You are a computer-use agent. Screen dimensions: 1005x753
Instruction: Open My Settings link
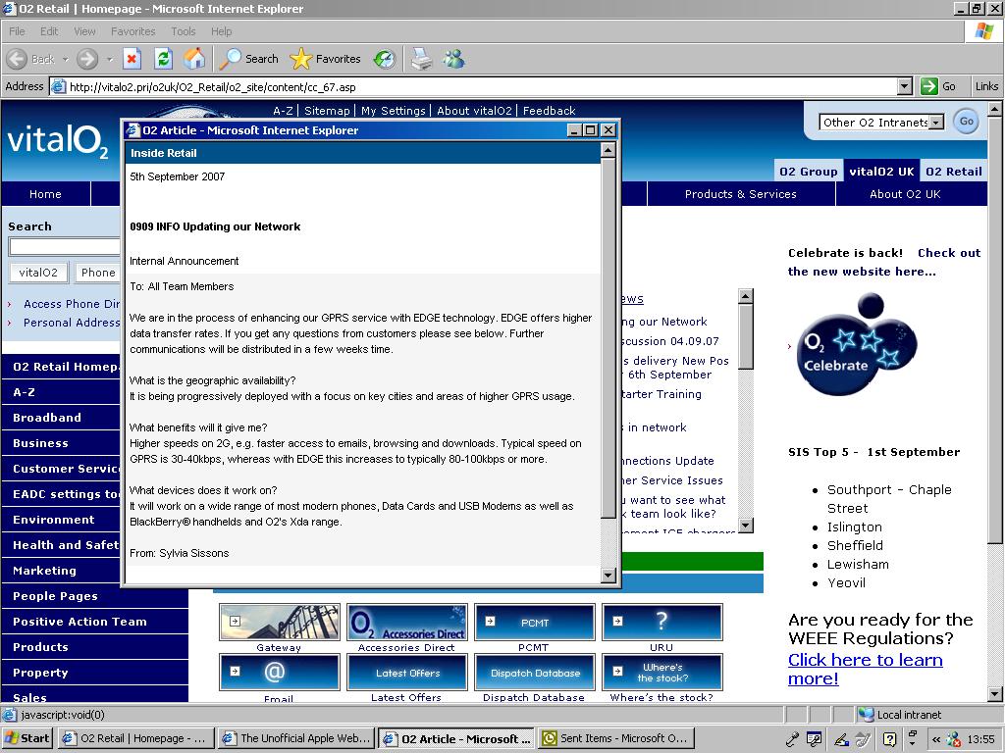coord(393,111)
